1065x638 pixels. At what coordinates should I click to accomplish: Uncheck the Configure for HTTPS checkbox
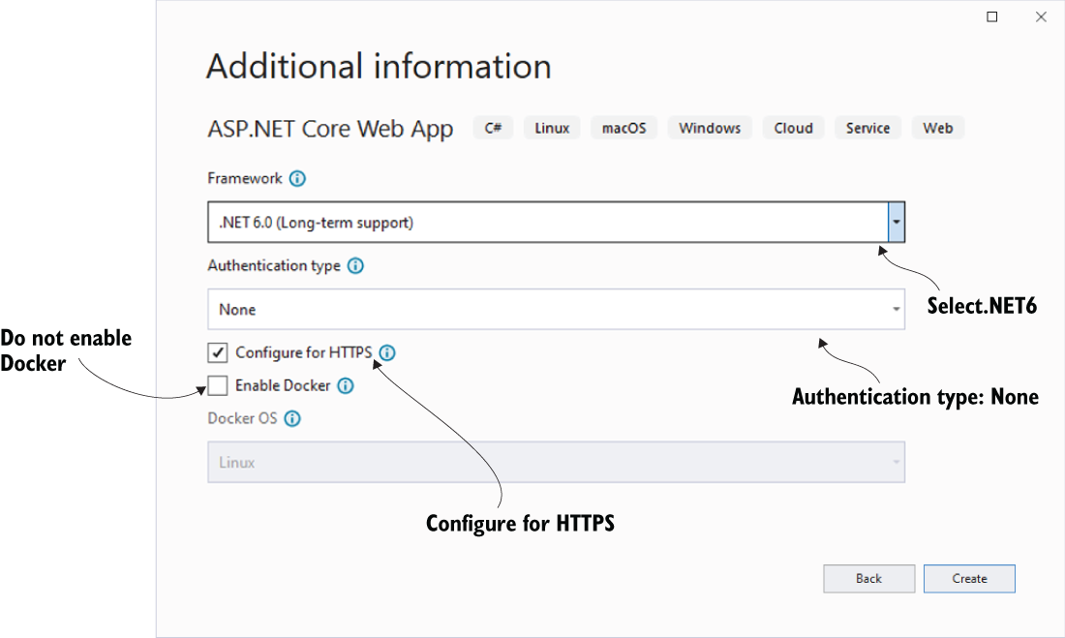217,352
